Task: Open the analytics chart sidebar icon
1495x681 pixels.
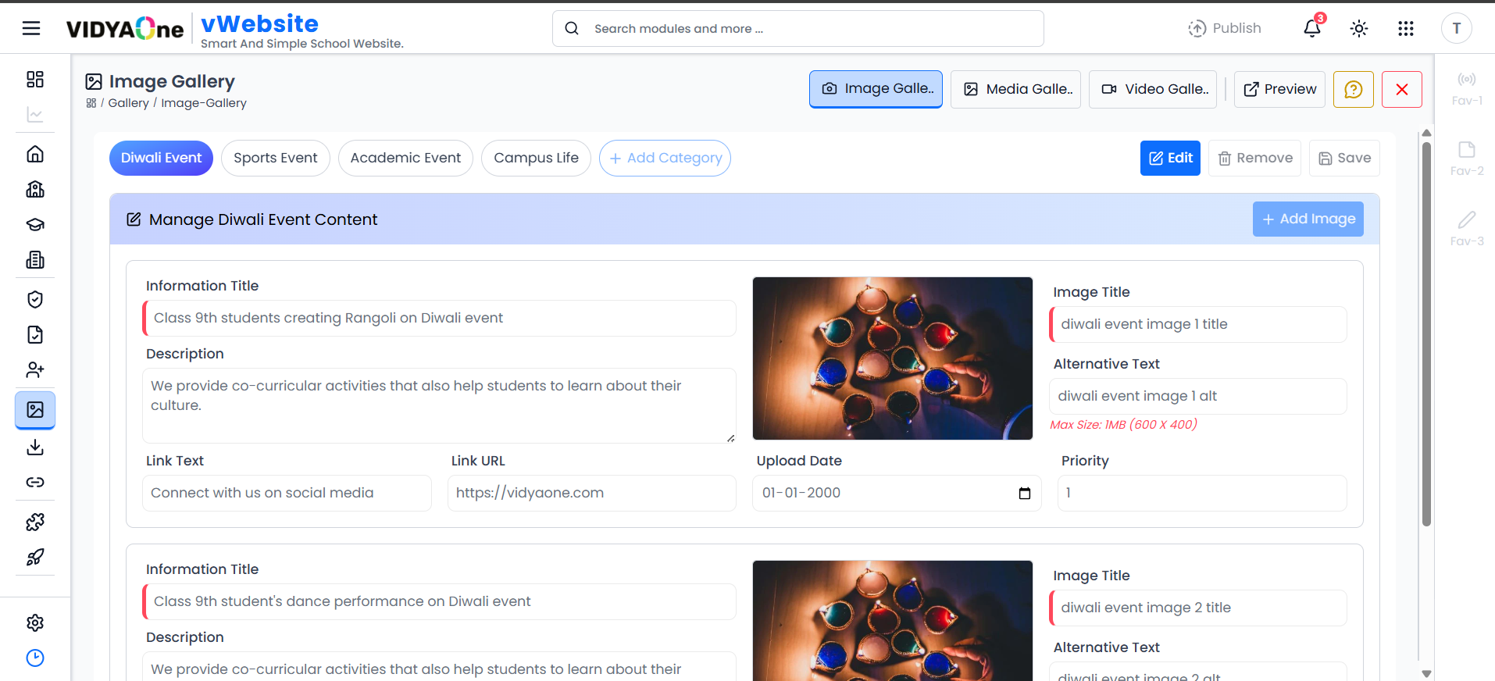Action: [35, 115]
